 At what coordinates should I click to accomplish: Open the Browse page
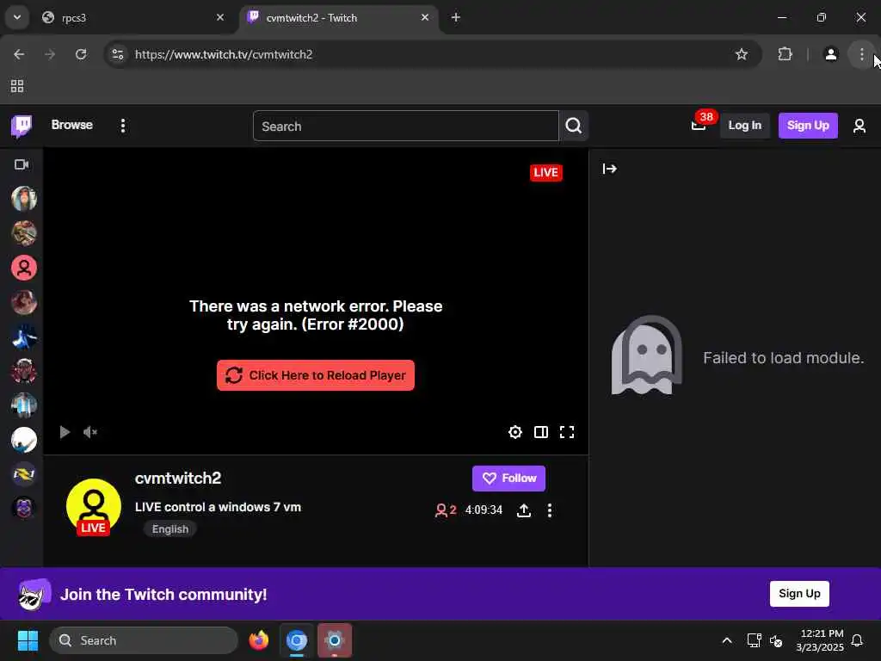(x=72, y=125)
